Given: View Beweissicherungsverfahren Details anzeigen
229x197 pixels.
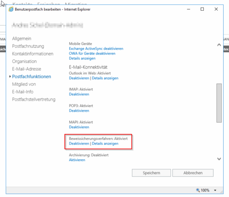Looking at the screenshot, I should click(105, 144).
